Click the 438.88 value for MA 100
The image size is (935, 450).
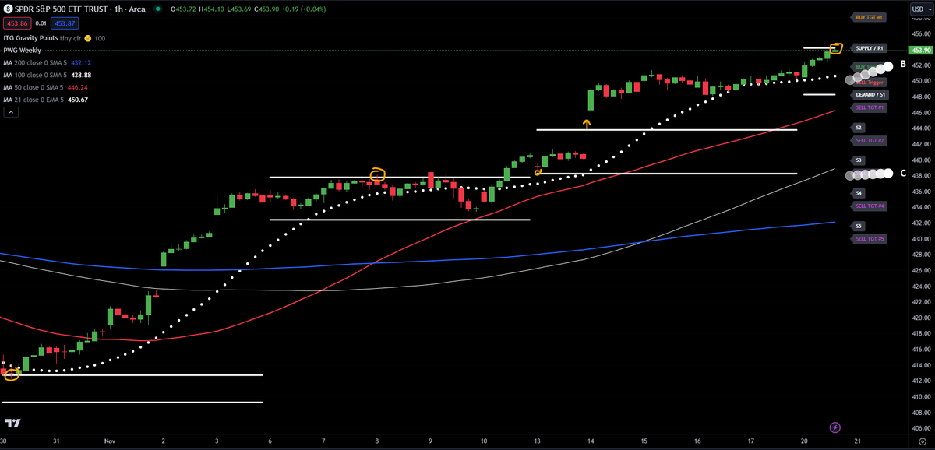click(x=82, y=75)
